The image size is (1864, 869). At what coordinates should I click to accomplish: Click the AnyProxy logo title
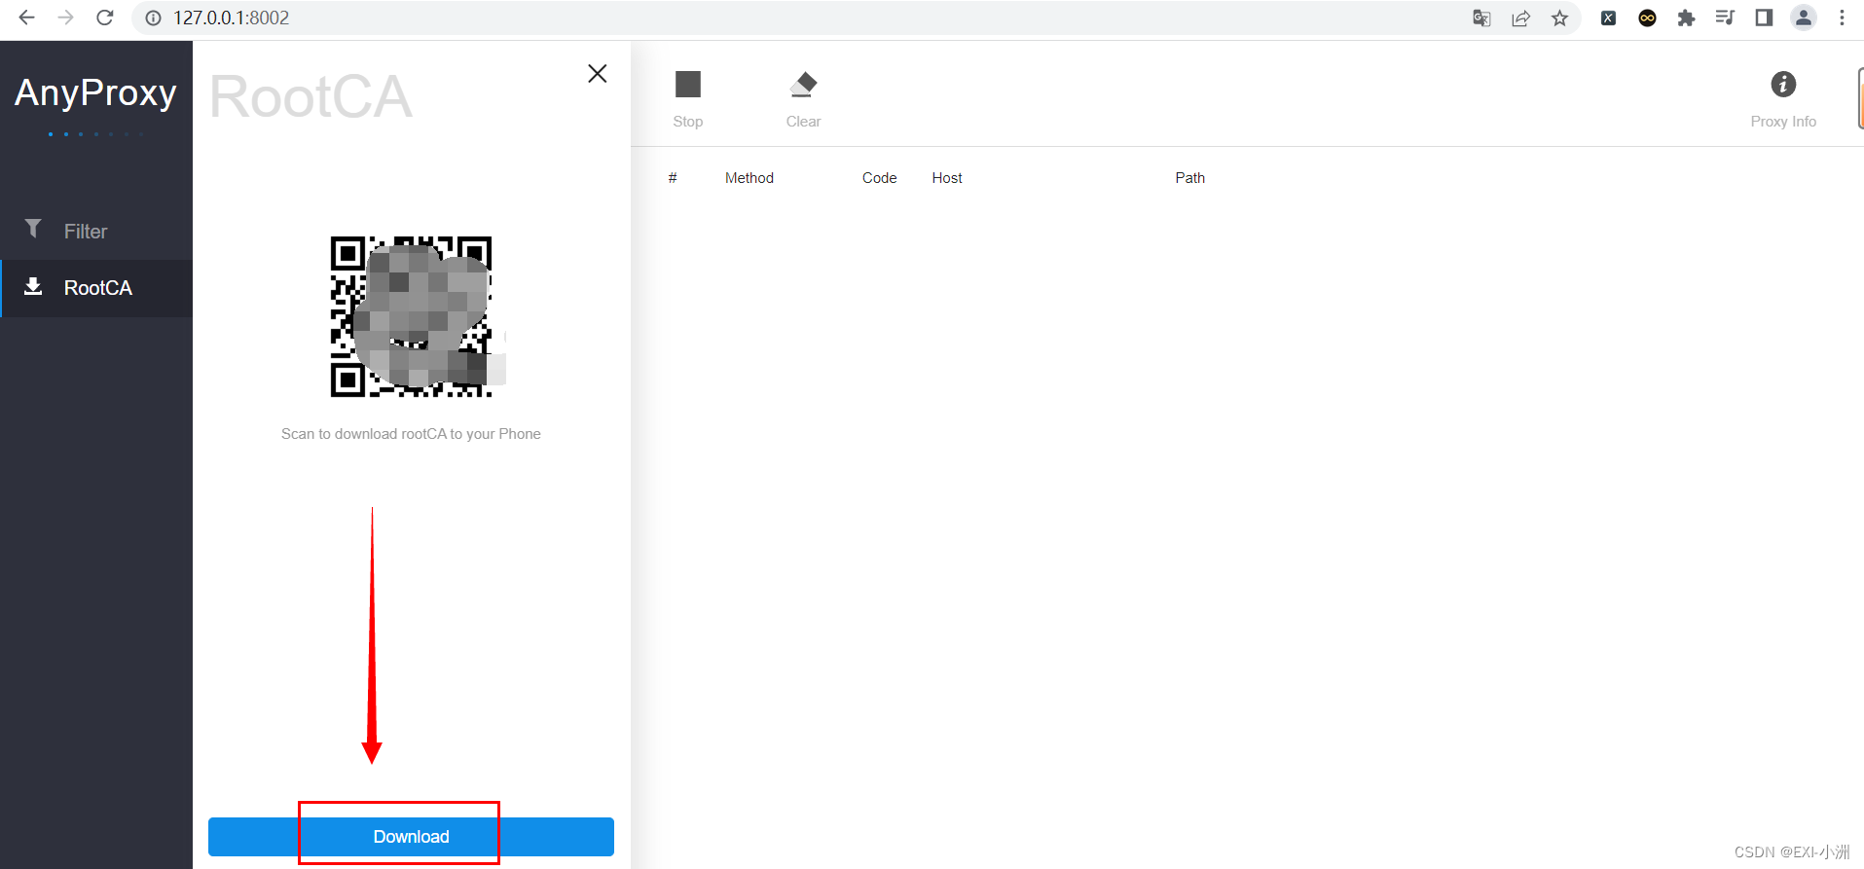click(x=95, y=93)
